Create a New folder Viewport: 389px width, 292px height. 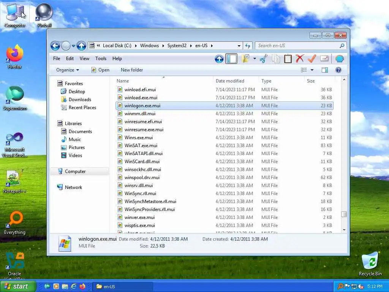tap(132, 70)
